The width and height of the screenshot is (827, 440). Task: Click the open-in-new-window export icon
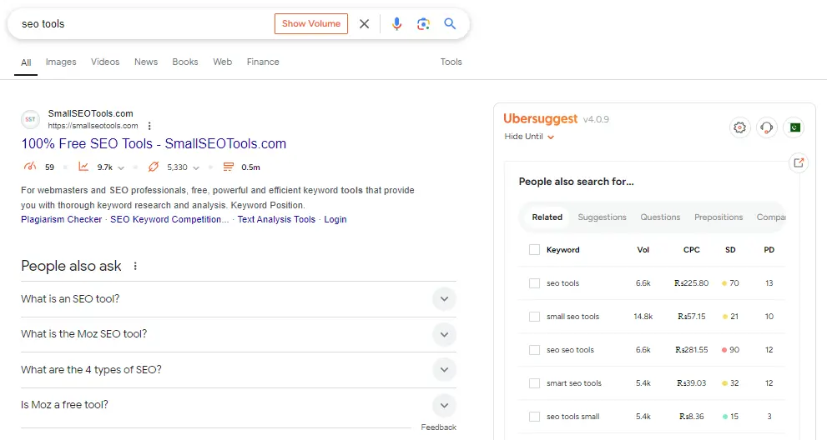tap(799, 163)
